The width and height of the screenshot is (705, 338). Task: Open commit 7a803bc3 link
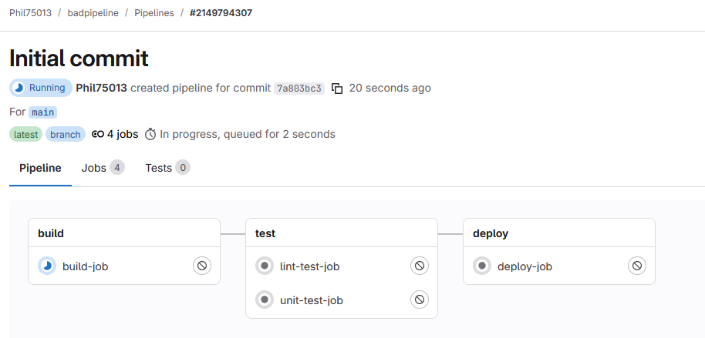tap(299, 89)
